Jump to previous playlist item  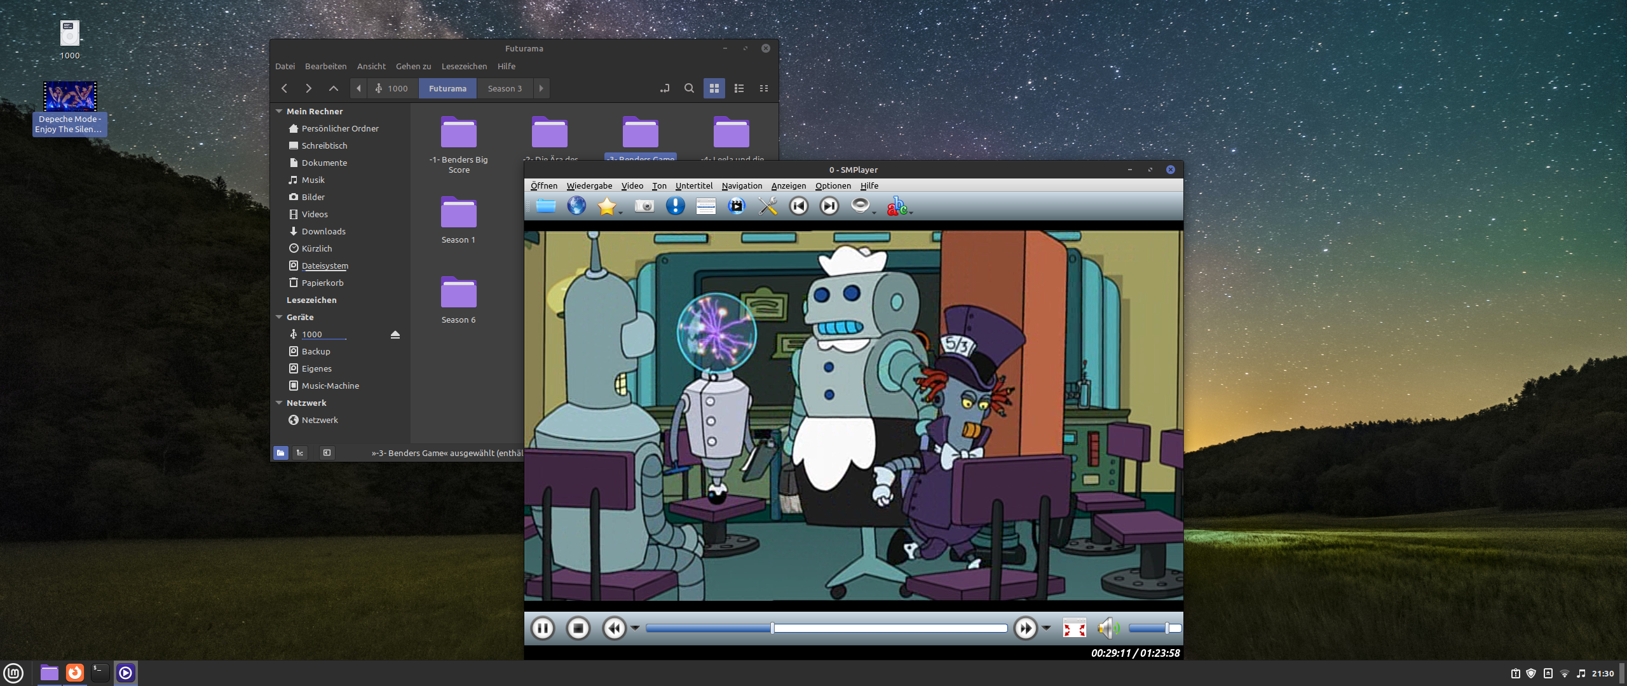798,206
